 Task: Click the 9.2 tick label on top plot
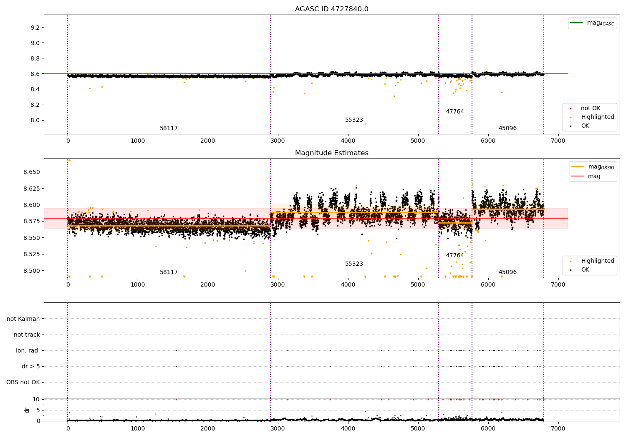pos(35,28)
